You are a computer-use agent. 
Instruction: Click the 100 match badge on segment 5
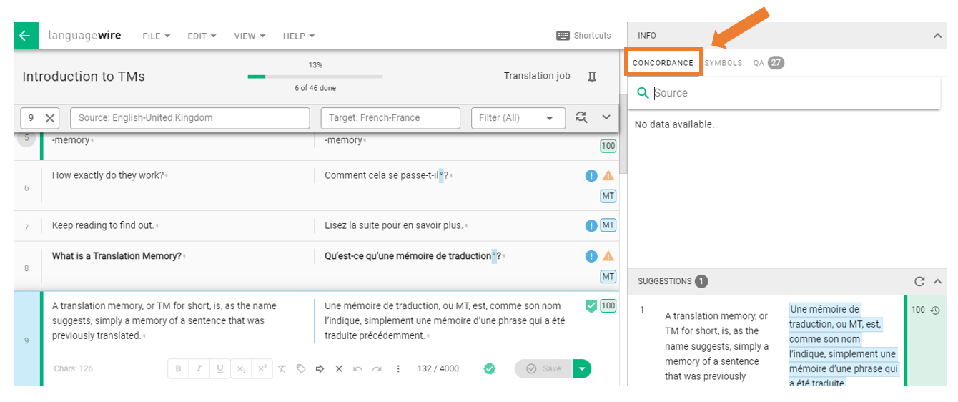[x=608, y=147]
